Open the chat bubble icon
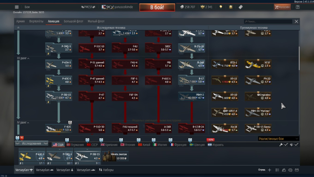This screenshot has height=177, width=314. tap(290, 170)
